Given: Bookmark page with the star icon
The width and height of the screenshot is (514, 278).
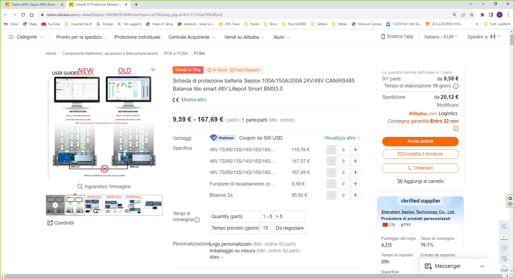Looking at the screenshot, I should pyautogui.click(x=472, y=15).
